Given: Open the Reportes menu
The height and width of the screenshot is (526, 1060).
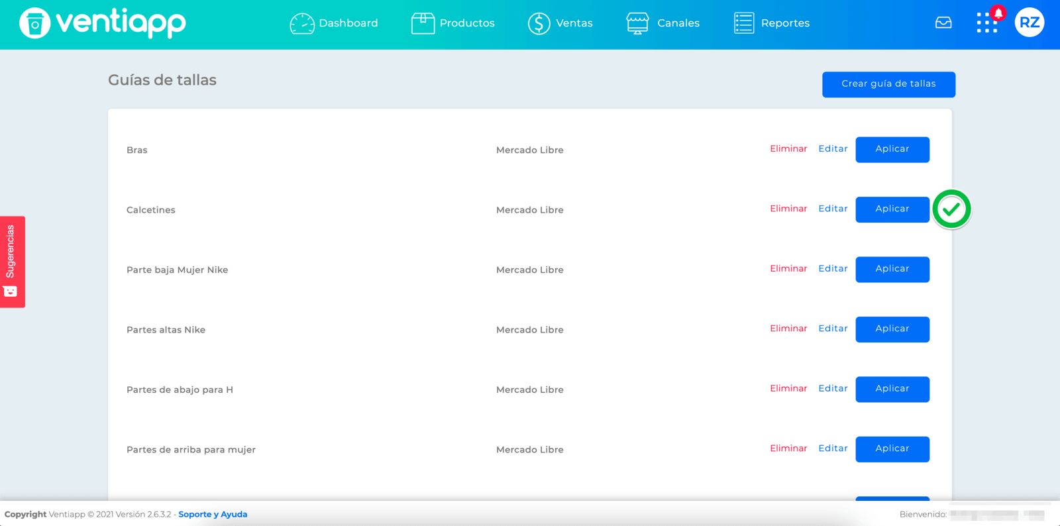Looking at the screenshot, I should pyautogui.click(x=785, y=23).
